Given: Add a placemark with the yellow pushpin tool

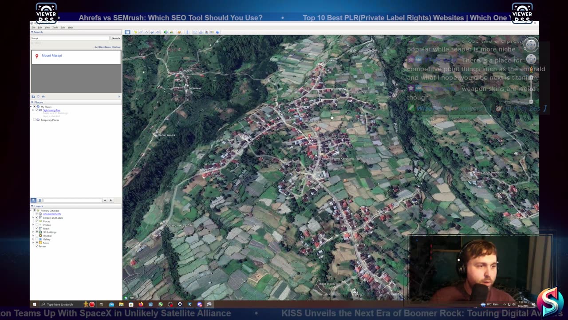Looking at the screenshot, I should [135, 32].
